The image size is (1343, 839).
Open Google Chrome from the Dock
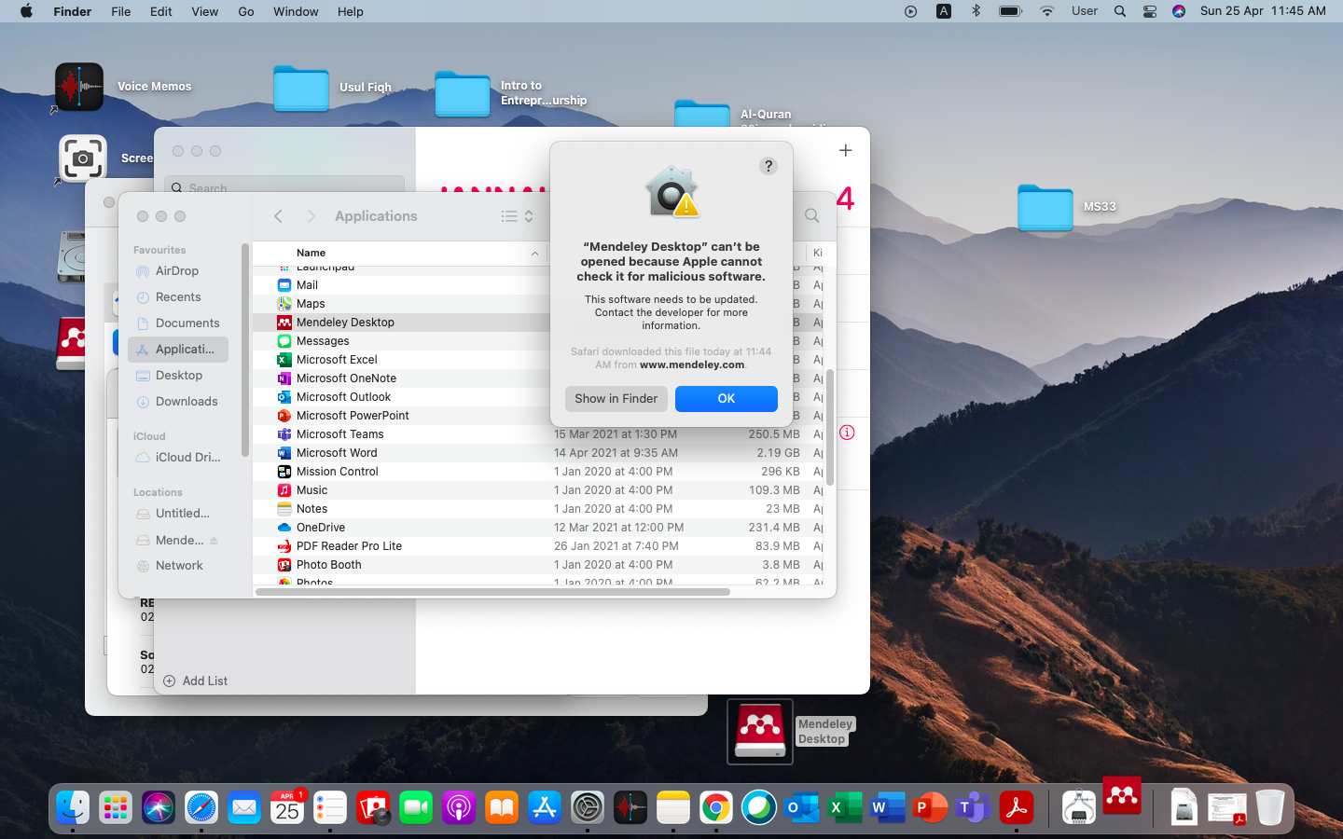click(x=716, y=807)
